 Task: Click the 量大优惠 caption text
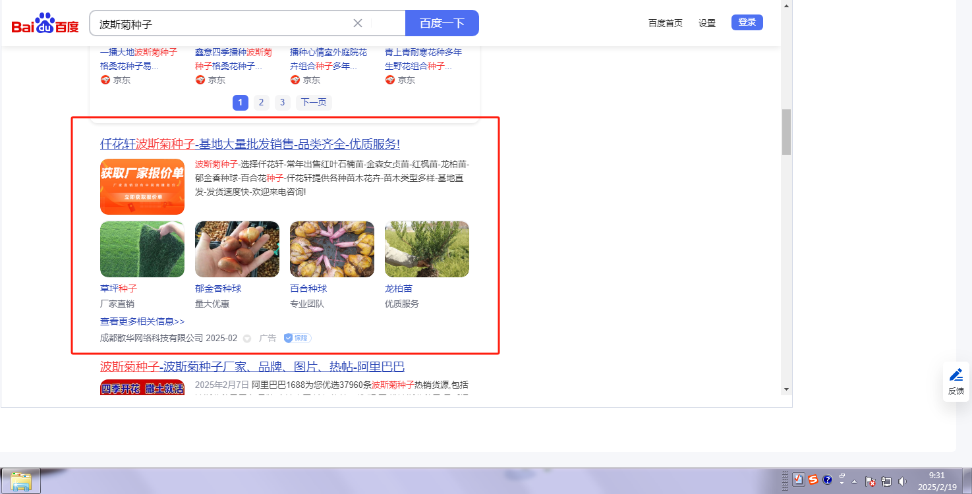pyautogui.click(x=212, y=304)
